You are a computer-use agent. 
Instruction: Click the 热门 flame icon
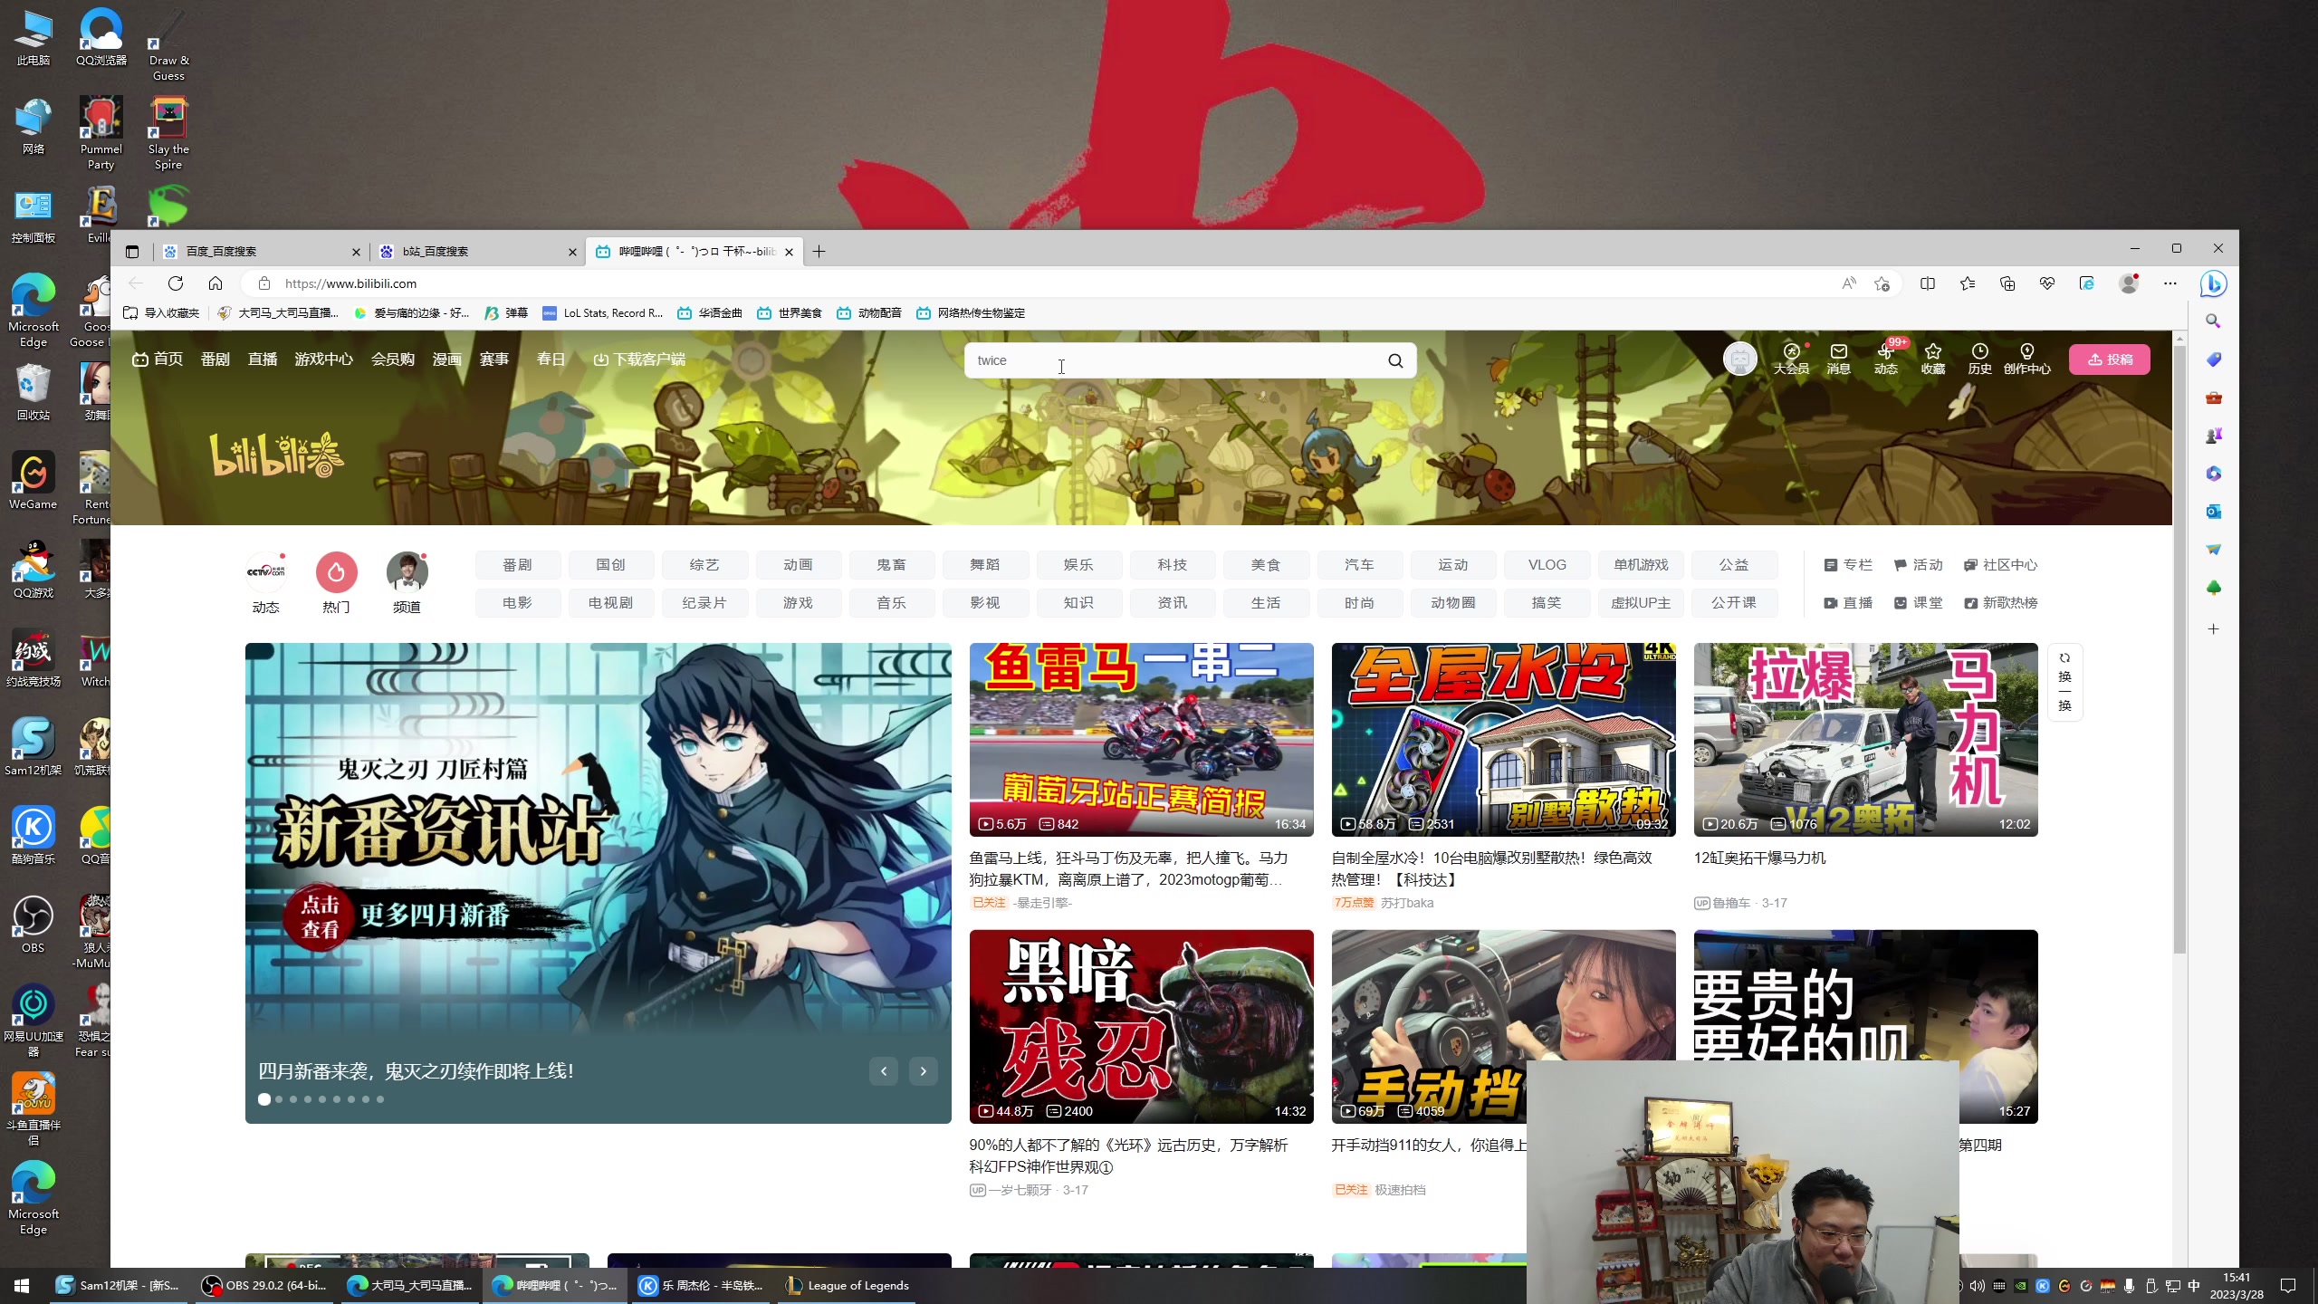point(336,572)
